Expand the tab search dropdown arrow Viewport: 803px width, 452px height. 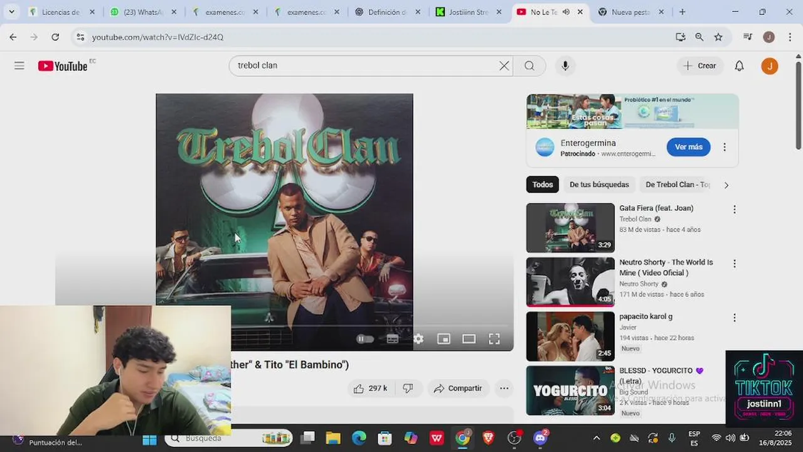(x=11, y=12)
